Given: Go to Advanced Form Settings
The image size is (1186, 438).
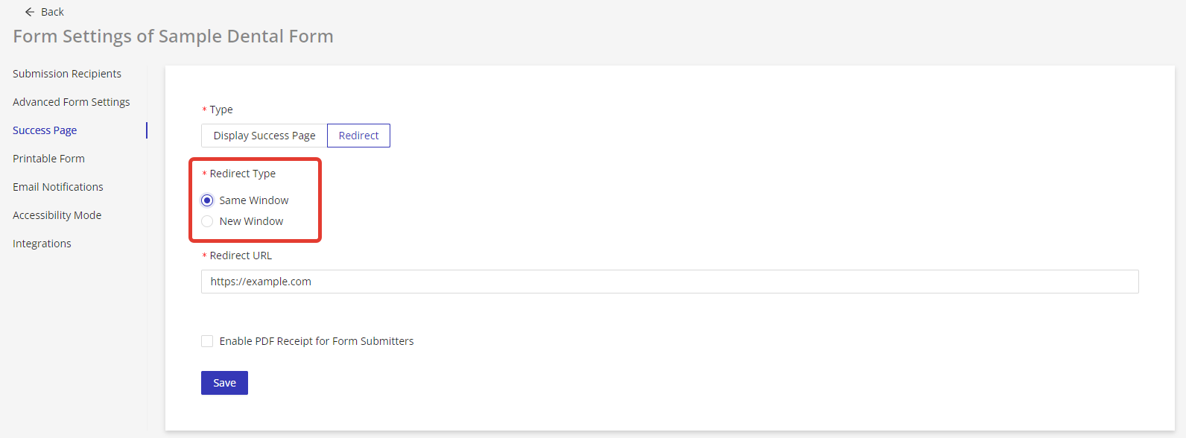Looking at the screenshot, I should click(72, 102).
